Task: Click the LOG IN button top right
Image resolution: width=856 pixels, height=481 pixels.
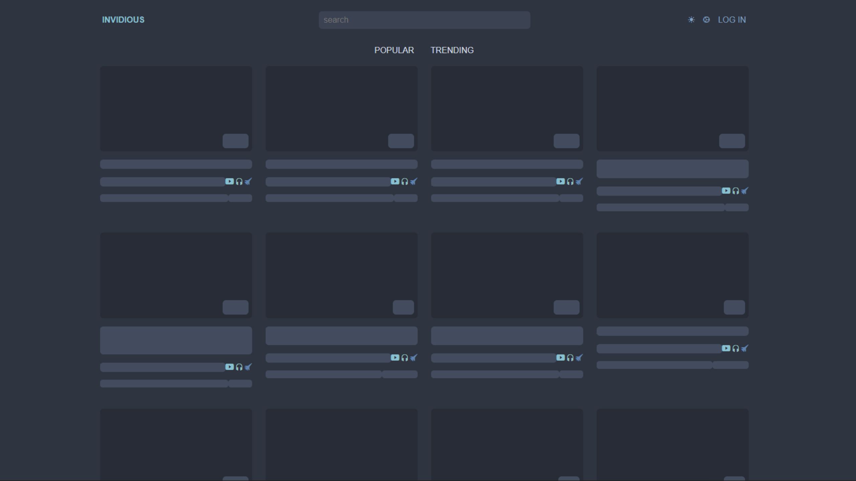Action: [732, 19]
